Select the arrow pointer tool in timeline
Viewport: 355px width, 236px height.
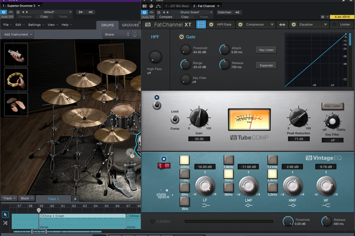pyautogui.click(x=5, y=215)
